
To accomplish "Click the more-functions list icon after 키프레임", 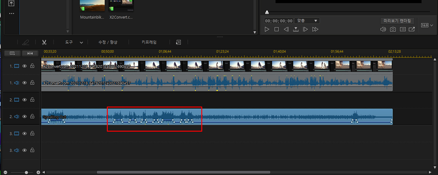I will tap(178, 42).
